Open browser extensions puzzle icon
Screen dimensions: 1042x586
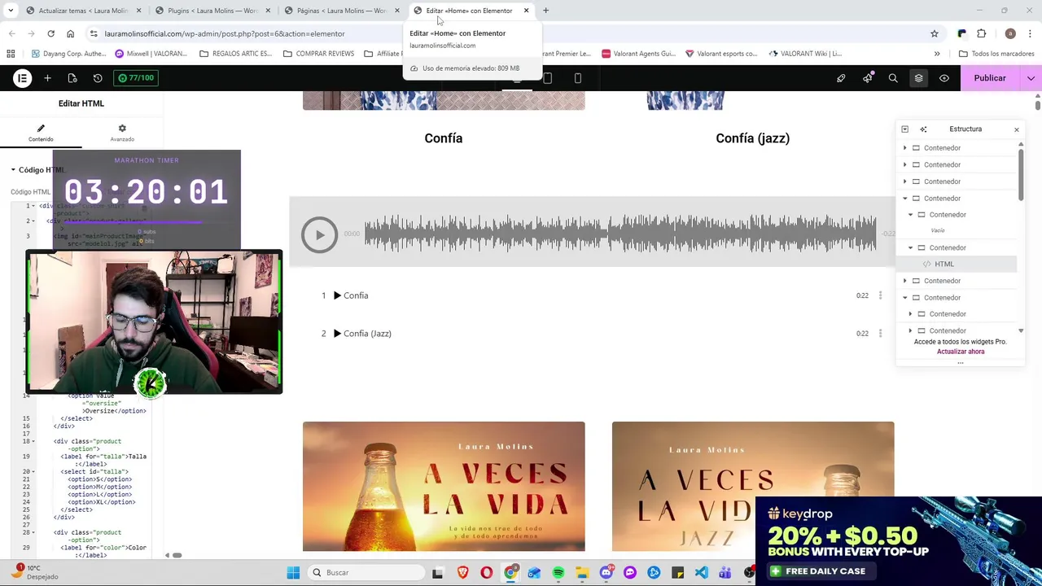pyautogui.click(x=981, y=33)
